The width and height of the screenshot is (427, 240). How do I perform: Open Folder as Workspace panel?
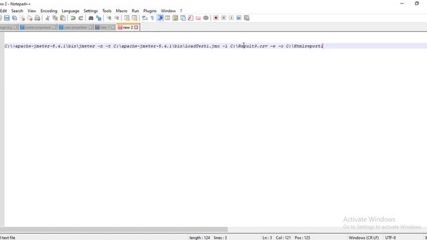pos(198,18)
